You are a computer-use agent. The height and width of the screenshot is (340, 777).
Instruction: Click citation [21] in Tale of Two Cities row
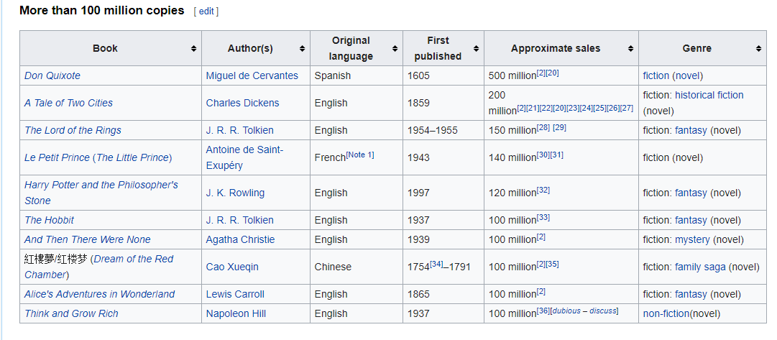tap(533, 108)
